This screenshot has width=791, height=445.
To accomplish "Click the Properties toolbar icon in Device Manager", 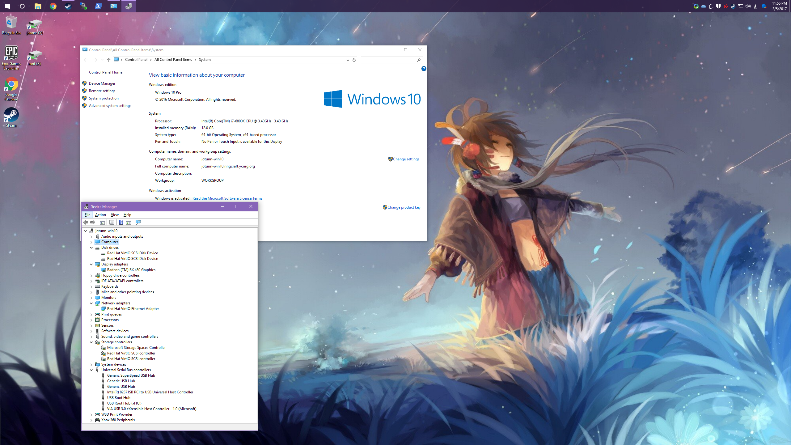I will click(x=112, y=222).
